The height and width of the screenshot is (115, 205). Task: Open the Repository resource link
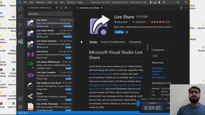157,71
